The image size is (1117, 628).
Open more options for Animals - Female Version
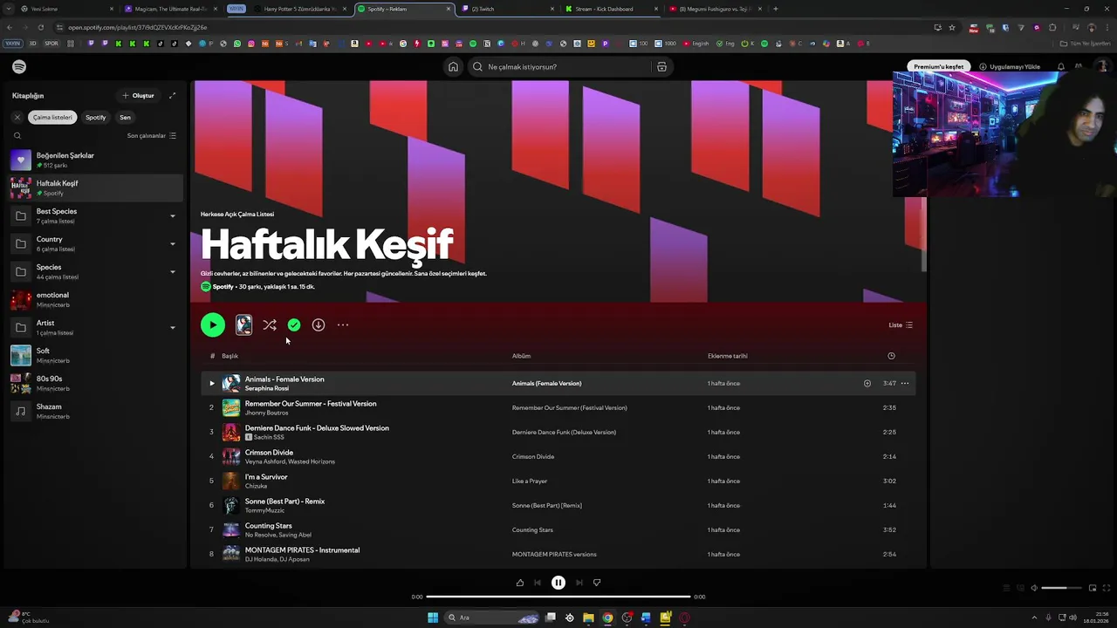(905, 383)
